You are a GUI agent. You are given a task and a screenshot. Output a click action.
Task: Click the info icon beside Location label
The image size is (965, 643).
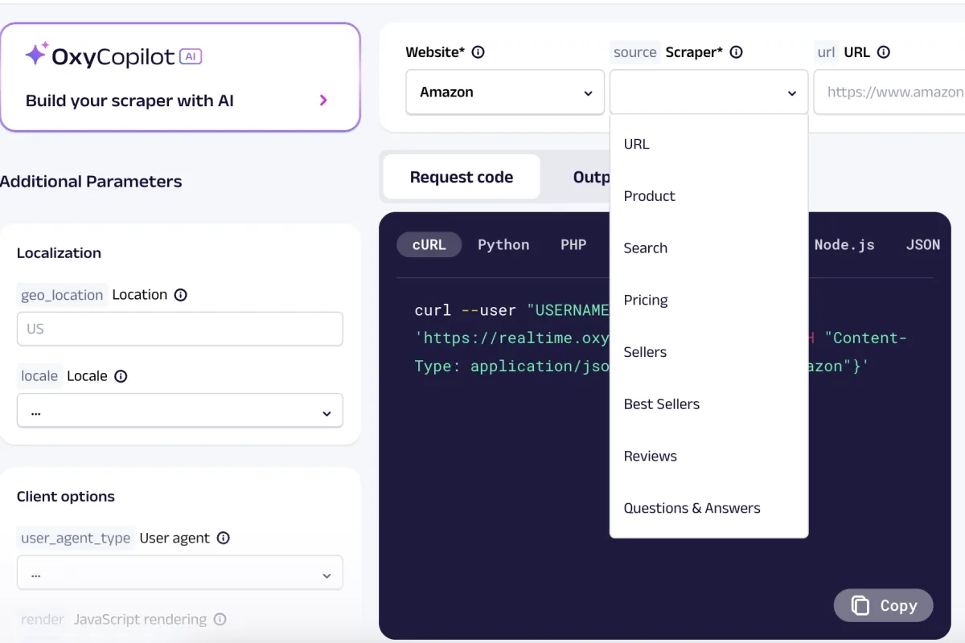click(180, 295)
